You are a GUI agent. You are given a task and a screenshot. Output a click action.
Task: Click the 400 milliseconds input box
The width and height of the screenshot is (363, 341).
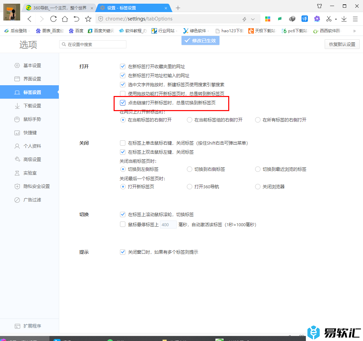coord(168,225)
